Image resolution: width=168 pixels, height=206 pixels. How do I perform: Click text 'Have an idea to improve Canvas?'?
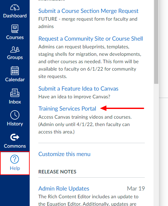(x=74, y=97)
